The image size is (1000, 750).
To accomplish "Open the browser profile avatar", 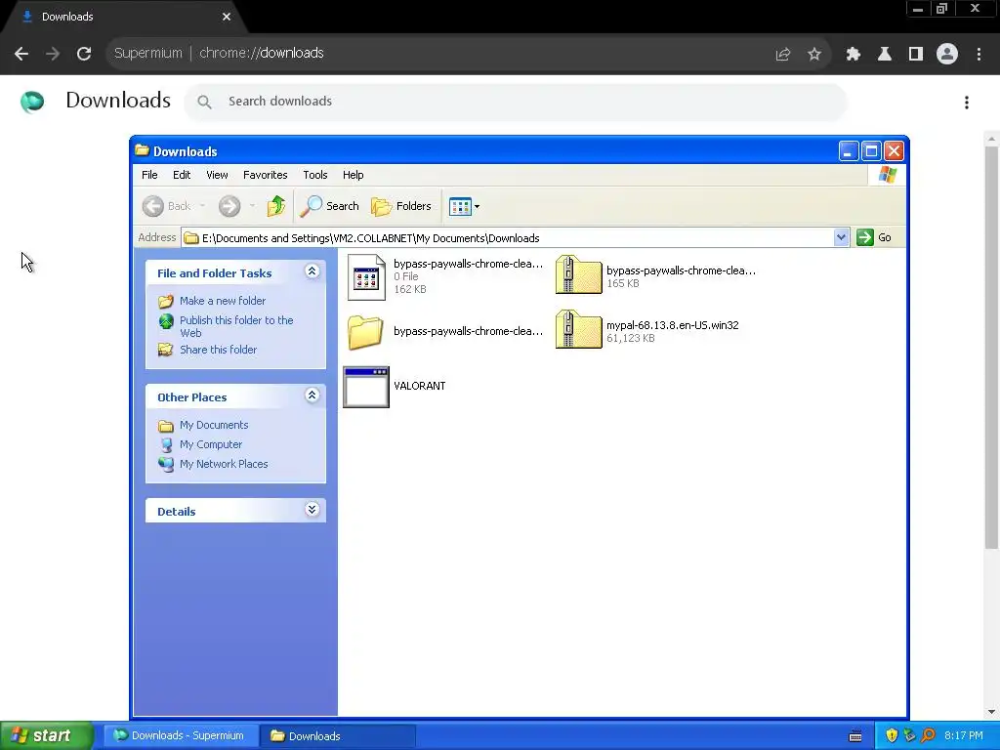I will (947, 55).
